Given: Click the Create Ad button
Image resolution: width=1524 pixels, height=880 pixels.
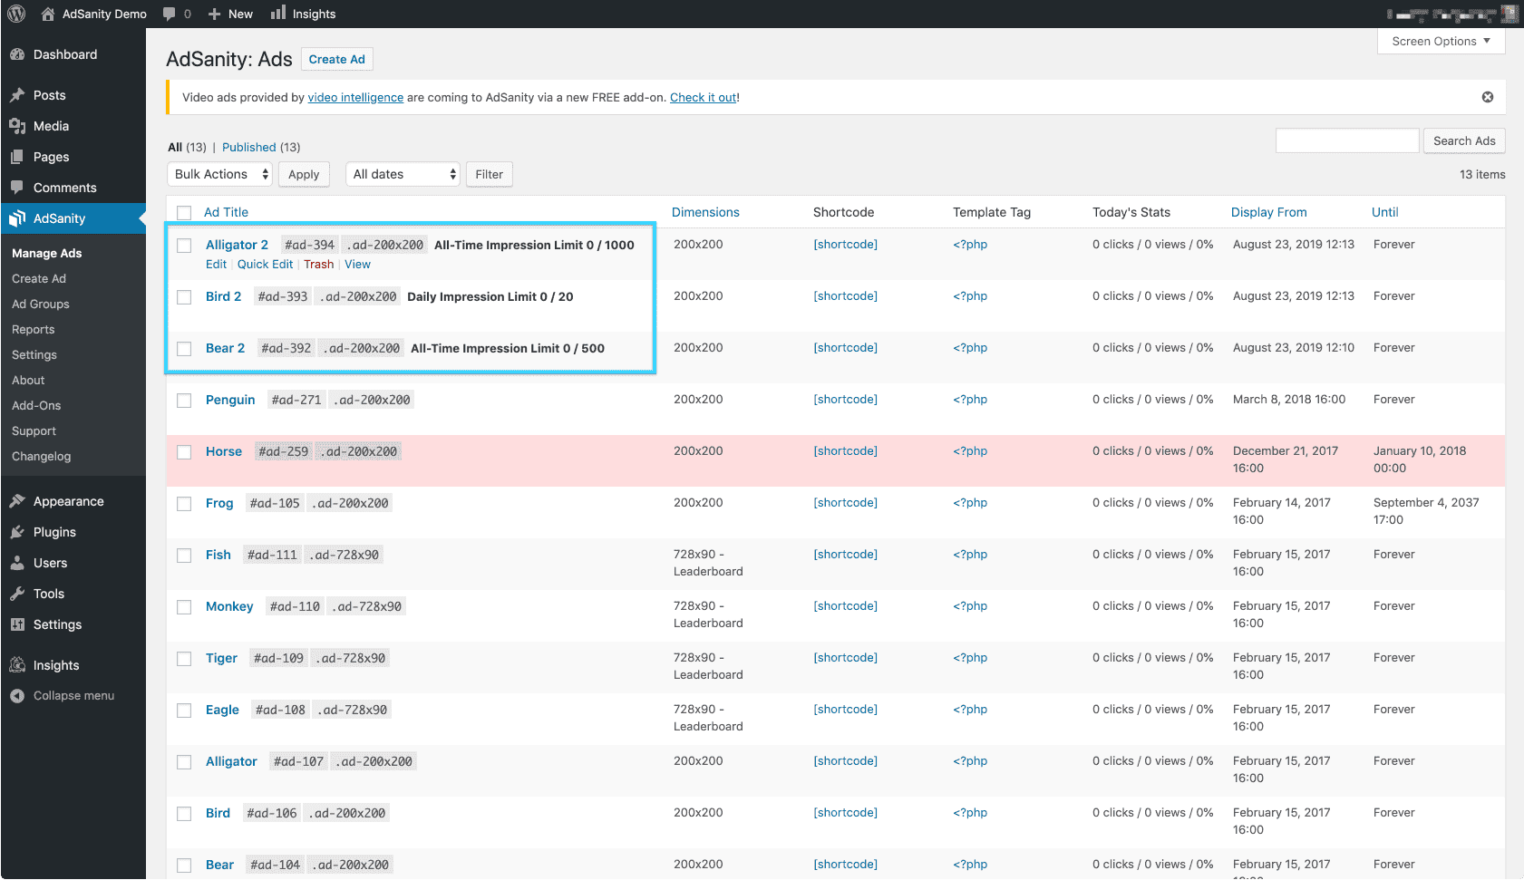Looking at the screenshot, I should 337,59.
